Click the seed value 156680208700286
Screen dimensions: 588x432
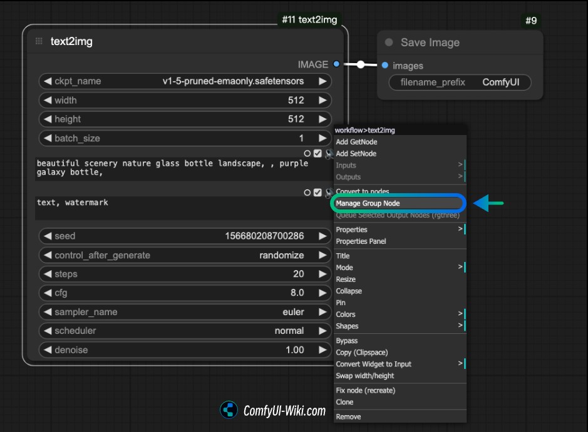tap(264, 236)
